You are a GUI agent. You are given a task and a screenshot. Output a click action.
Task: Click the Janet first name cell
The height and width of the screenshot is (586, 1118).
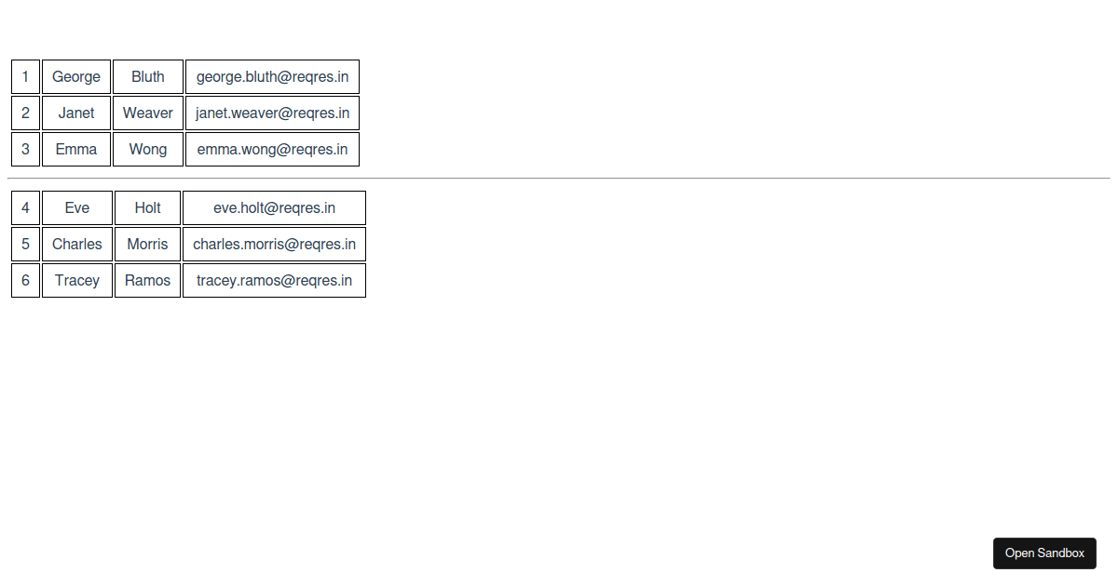(x=76, y=113)
